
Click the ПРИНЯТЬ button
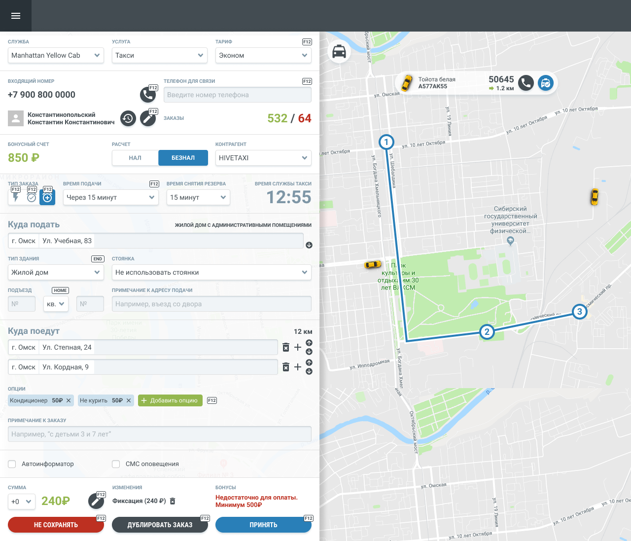point(263,525)
